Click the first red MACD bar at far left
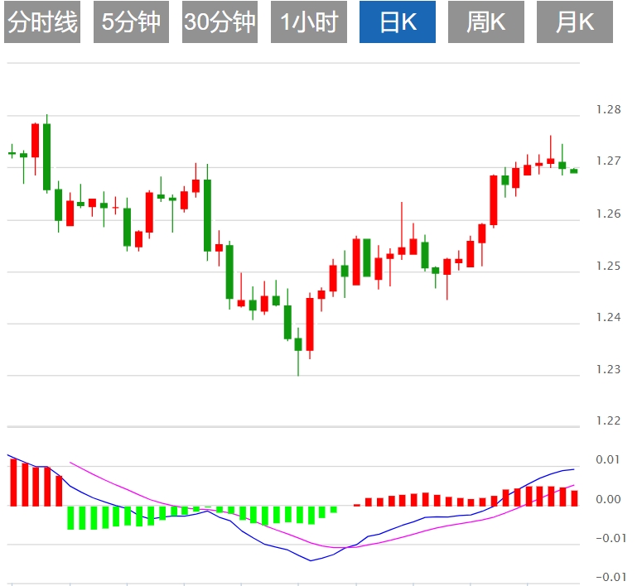642x586 pixels. point(12,482)
